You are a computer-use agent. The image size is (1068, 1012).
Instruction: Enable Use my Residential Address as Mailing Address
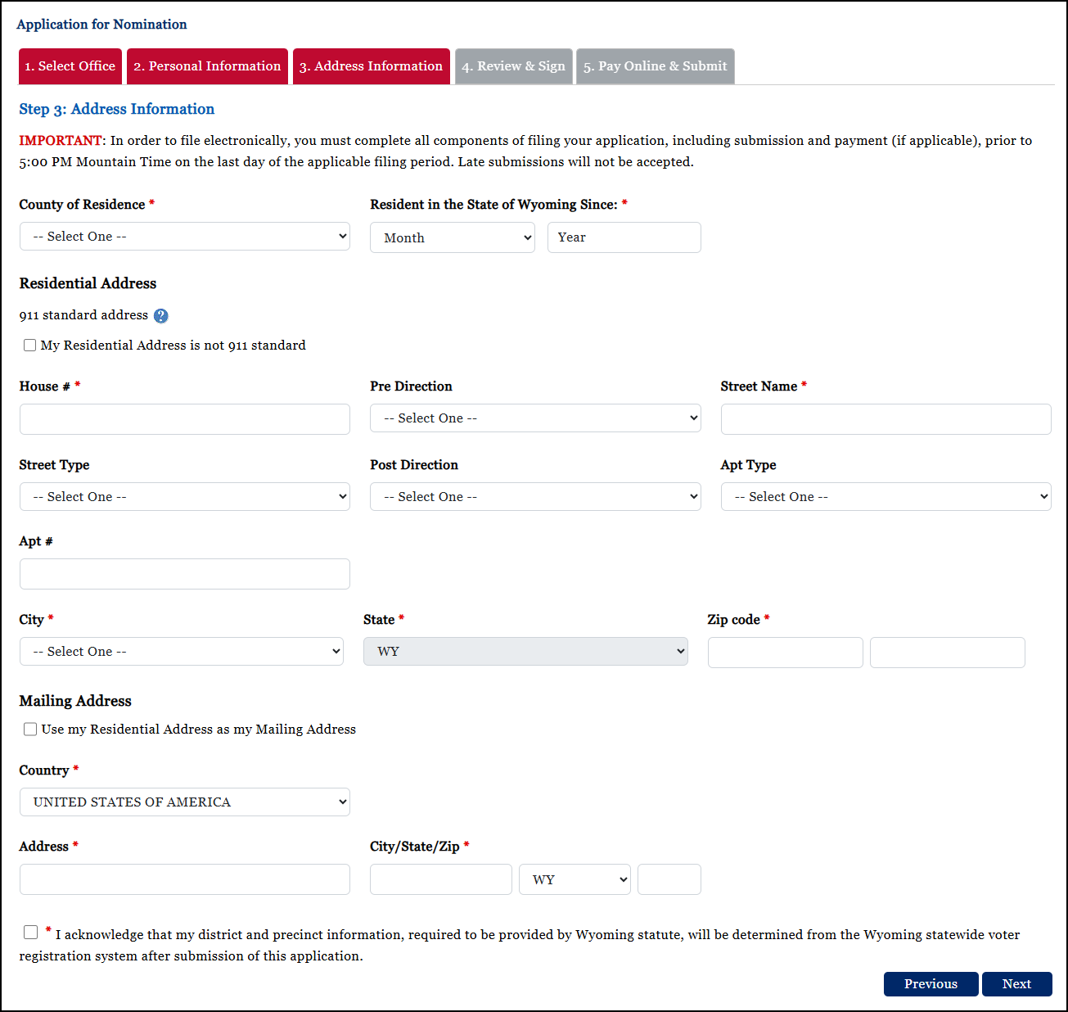30,730
